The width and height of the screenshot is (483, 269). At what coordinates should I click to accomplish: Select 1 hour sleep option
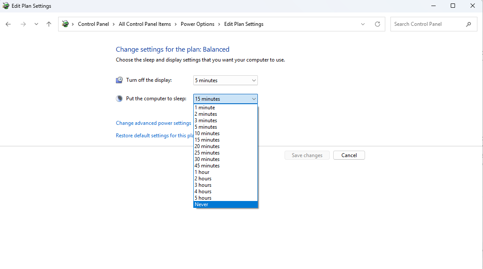[226, 172]
